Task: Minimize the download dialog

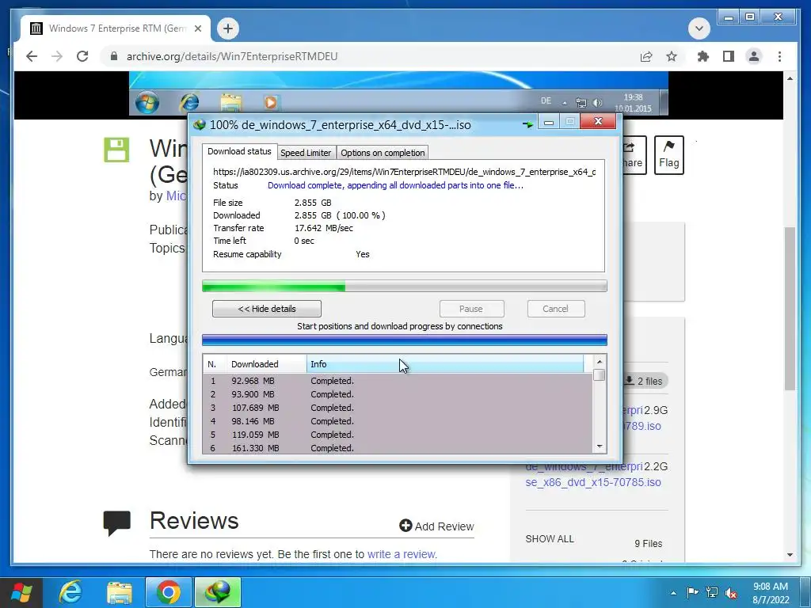Action: 549,122
